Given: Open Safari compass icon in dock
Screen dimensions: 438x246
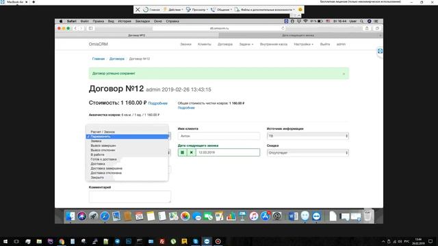Looking at the screenshot, I should 105,216.
